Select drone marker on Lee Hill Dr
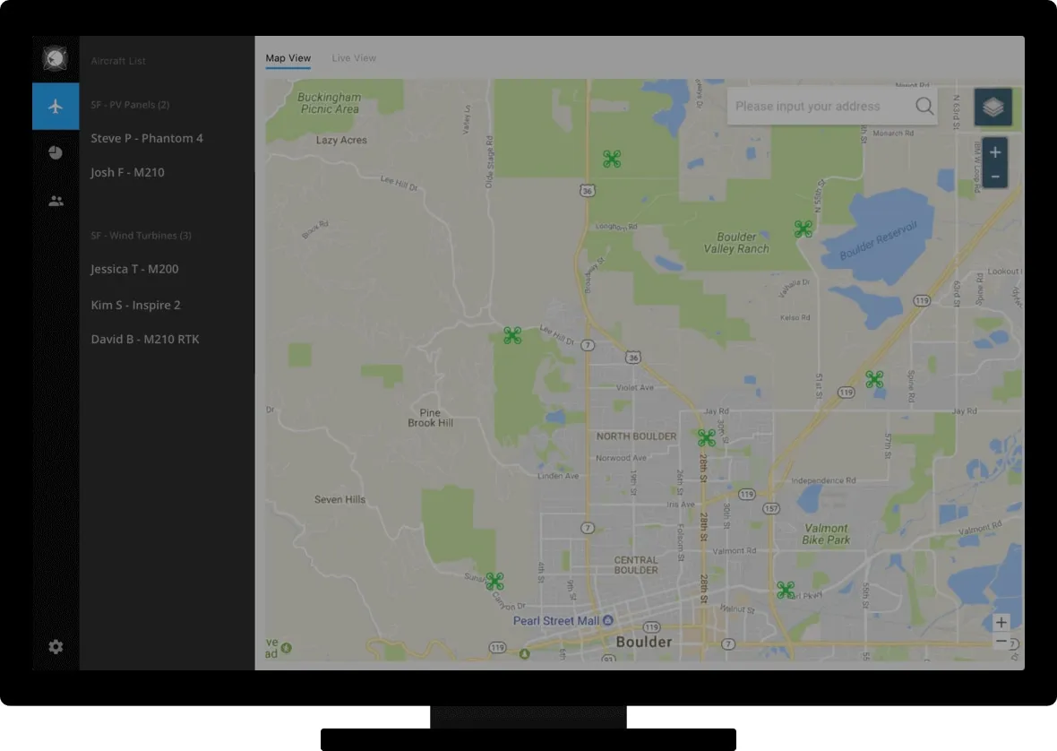This screenshot has height=751, width=1057. coord(512,335)
